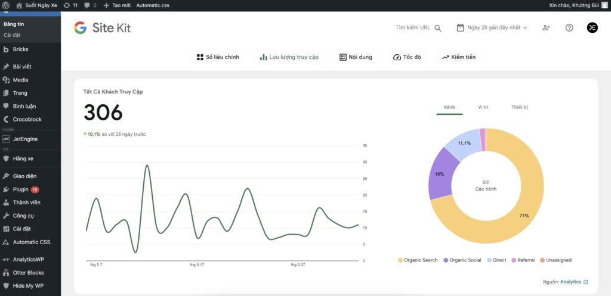Click Referral legend pink swatch

point(514,260)
